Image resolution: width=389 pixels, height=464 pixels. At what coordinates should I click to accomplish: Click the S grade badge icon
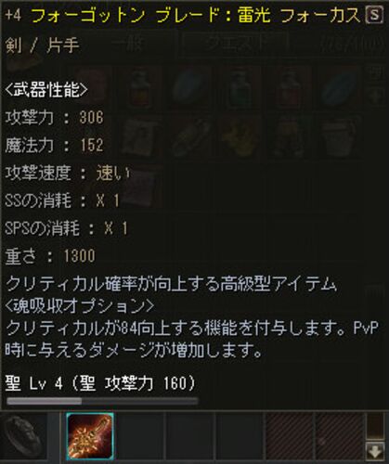point(373,15)
